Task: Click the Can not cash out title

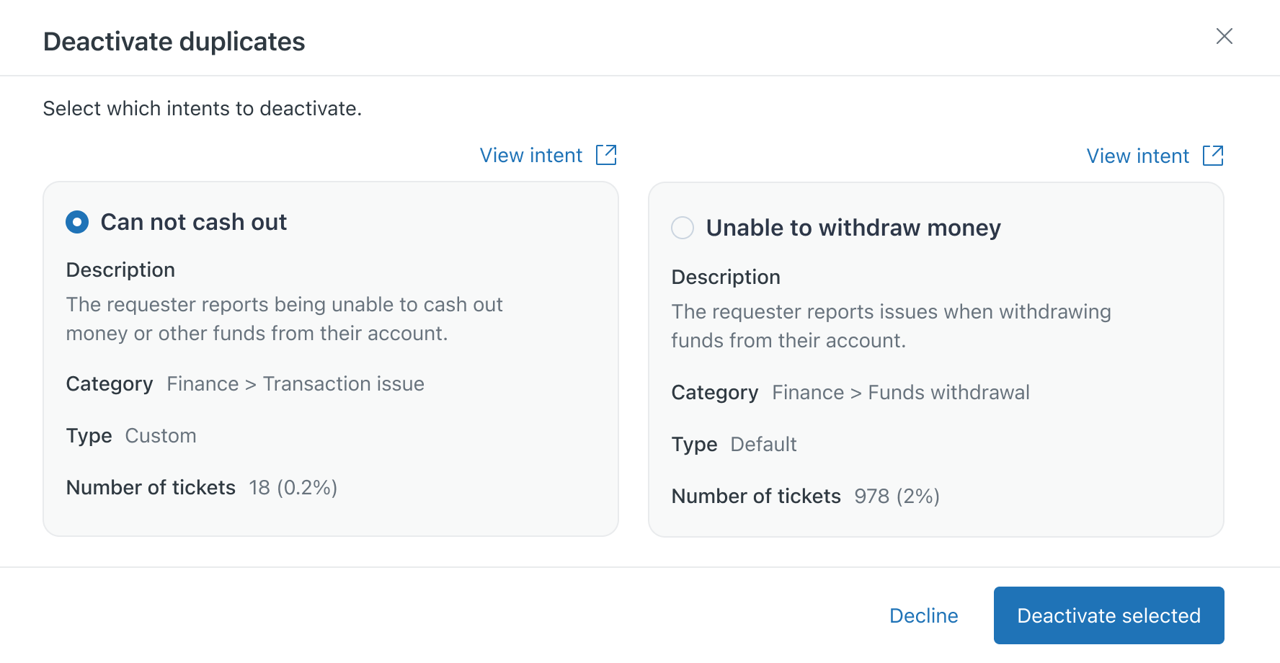Action: pos(194,222)
